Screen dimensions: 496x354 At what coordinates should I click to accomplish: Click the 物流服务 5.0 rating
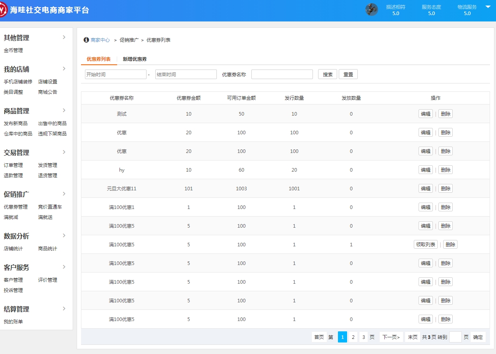467,10
